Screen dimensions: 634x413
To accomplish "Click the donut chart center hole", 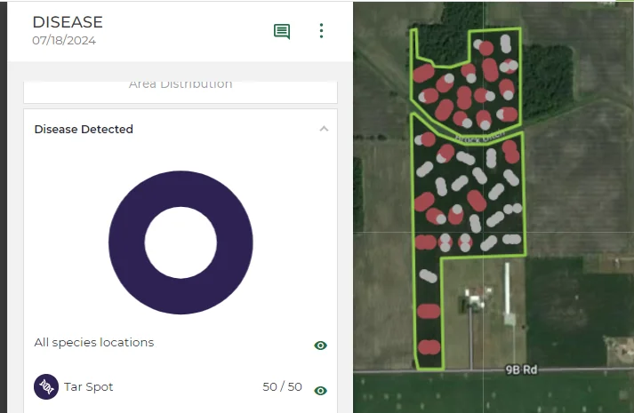I will coord(181,242).
